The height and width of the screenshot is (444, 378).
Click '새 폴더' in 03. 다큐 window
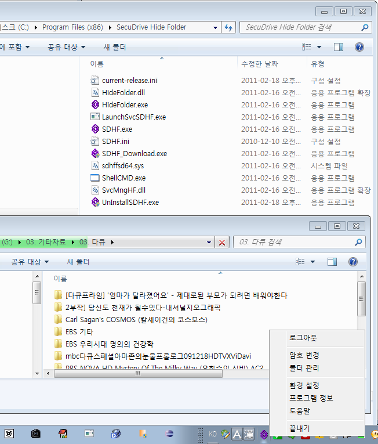click(x=78, y=262)
